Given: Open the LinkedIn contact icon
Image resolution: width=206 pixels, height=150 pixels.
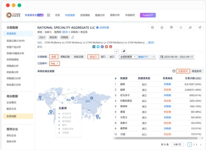Looking at the screenshot, I should (x=94, y=47).
